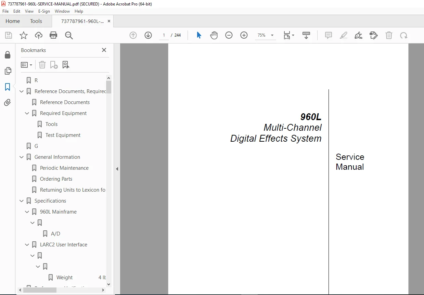Collapse the 960L Mainframe bookmark
Viewport: 424px width, 295px height.
click(x=27, y=212)
